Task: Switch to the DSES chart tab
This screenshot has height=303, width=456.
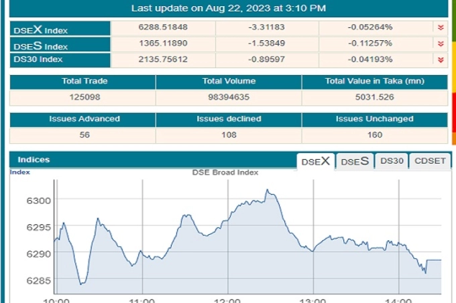Action: pos(355,161)
